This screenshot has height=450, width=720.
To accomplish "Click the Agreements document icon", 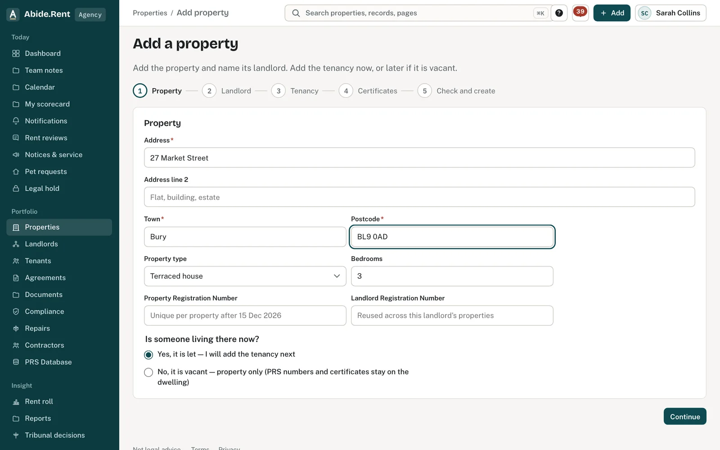I will pos(16,278).
